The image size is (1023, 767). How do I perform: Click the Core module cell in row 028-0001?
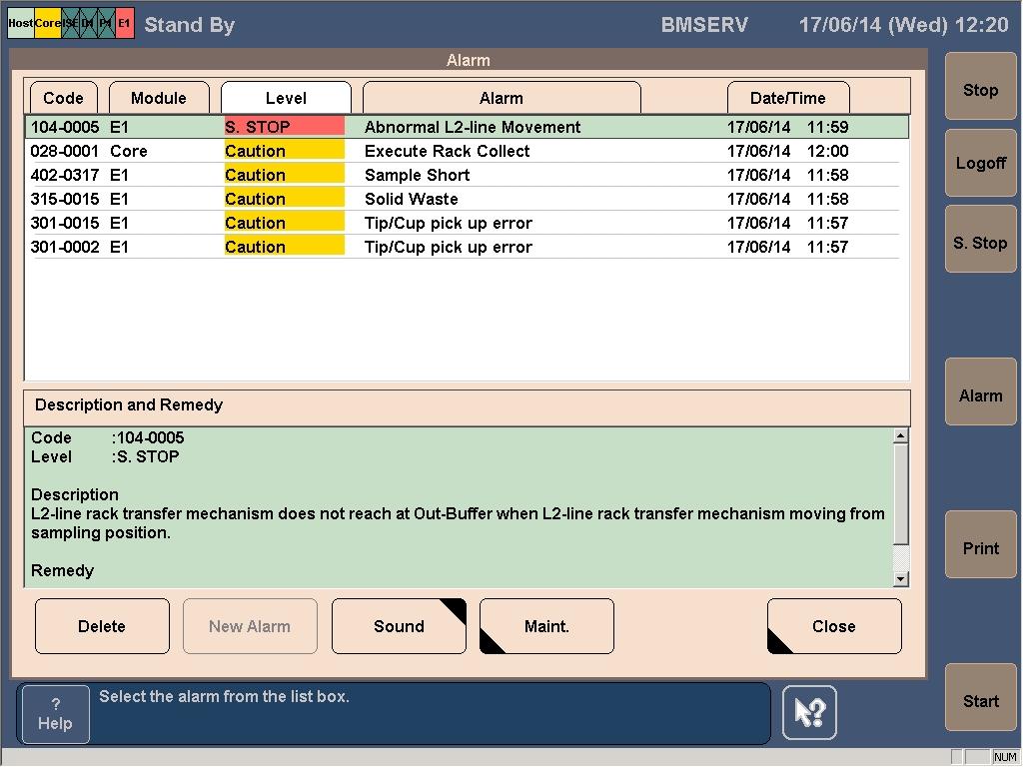(129, 151)
